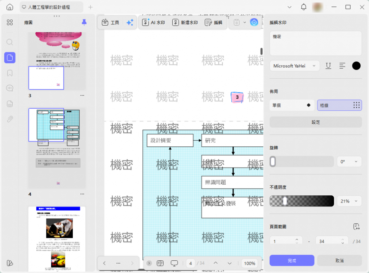This screenshot has width=369, height=273.
Task: Click the 完成 done button
Action: coord(292,260)
